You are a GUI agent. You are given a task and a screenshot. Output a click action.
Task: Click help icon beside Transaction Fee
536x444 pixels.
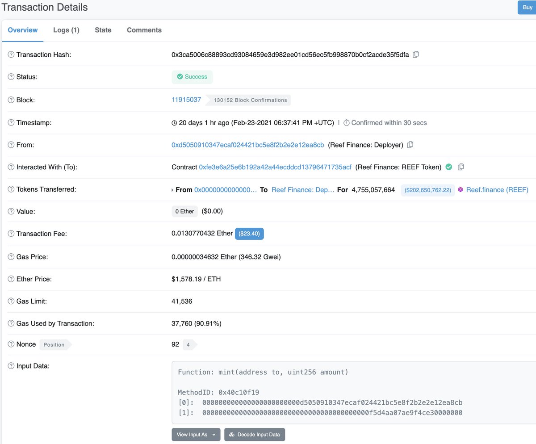[x=11, y=234]
